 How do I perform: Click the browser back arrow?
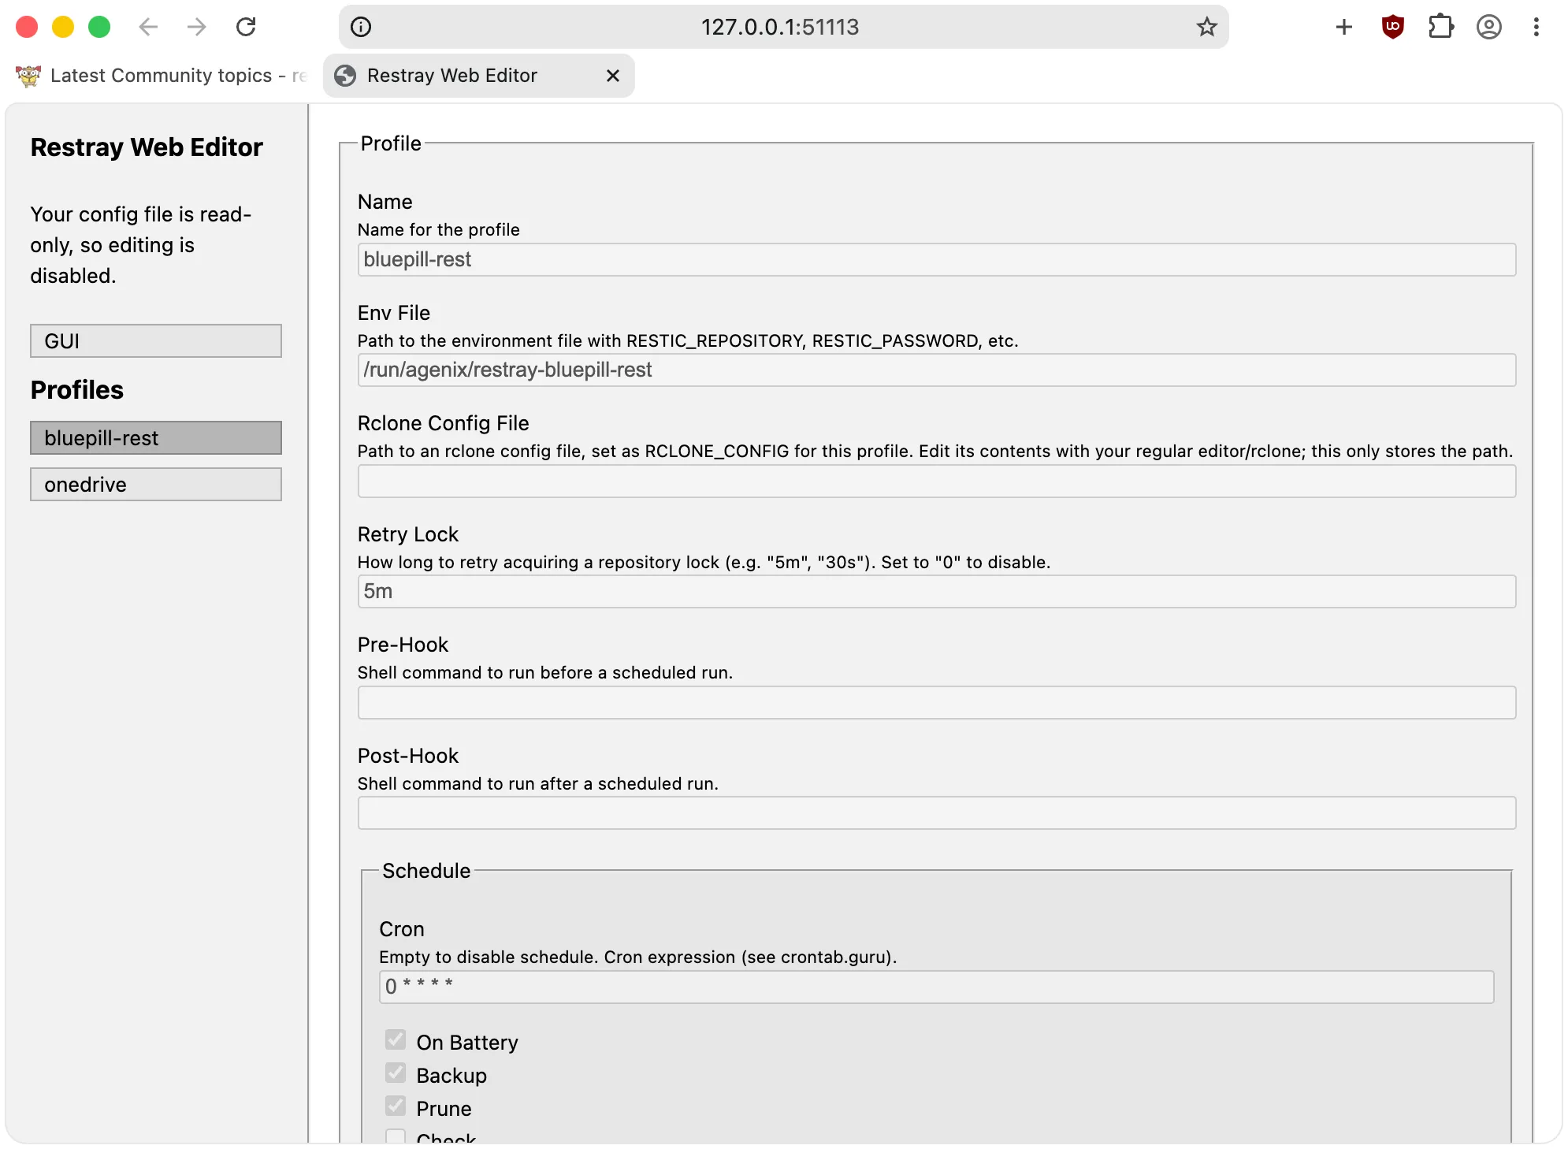click(148, 27)
